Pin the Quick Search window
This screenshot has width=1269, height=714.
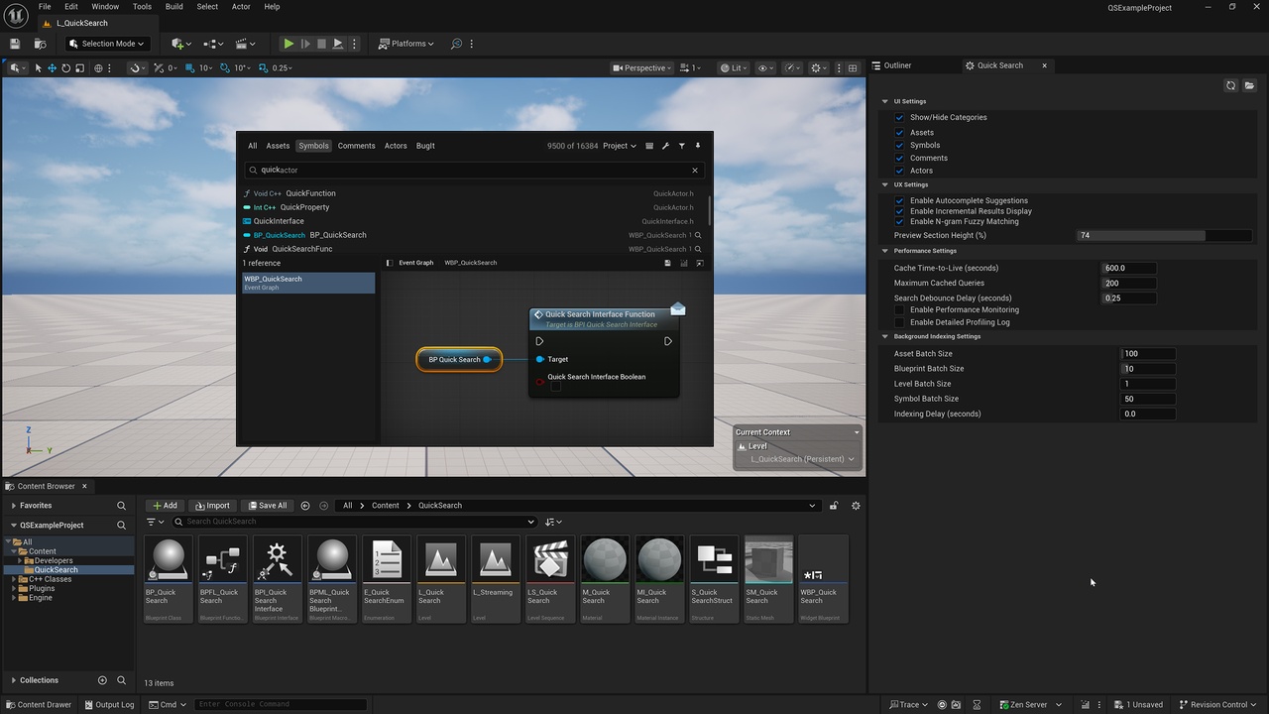pyautogui.click(x=697, y=146)
